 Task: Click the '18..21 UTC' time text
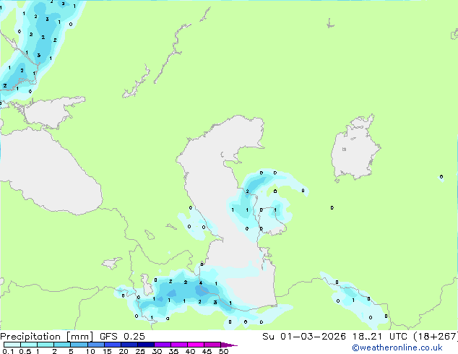380,337
